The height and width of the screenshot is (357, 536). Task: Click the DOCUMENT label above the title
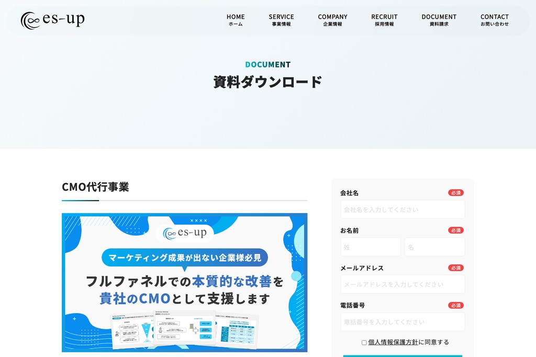267,64
